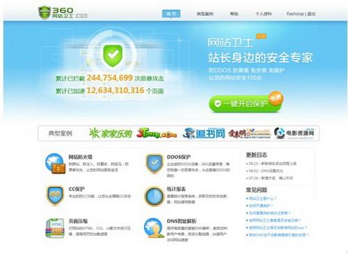This screenshot has height=255, width=348.
Task: Open the 08.23 update log entry
Action: 271,163
